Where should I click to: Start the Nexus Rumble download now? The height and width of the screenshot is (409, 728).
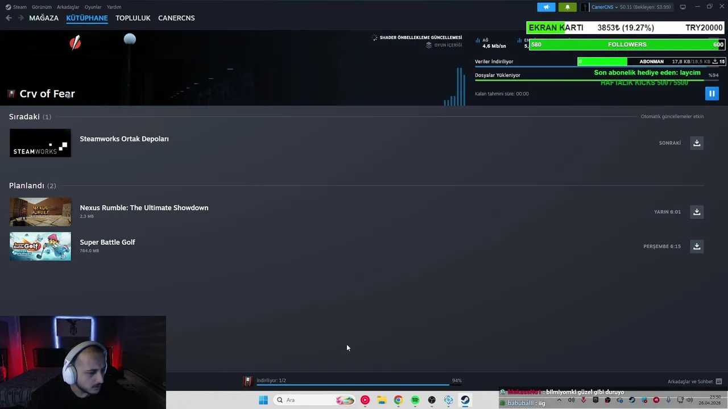click(697, 212)
